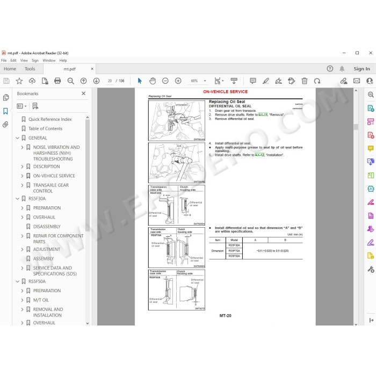
Task: Go to next page arrow
Action: 96,81
